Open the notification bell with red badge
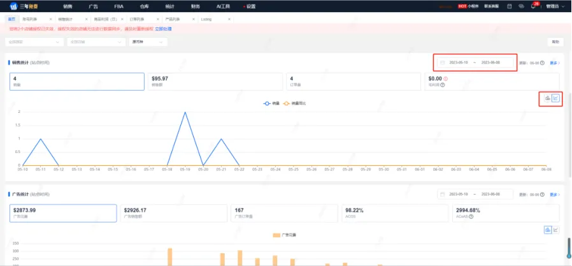The width and height of the screenshot is (572, 266). (534, 6)
